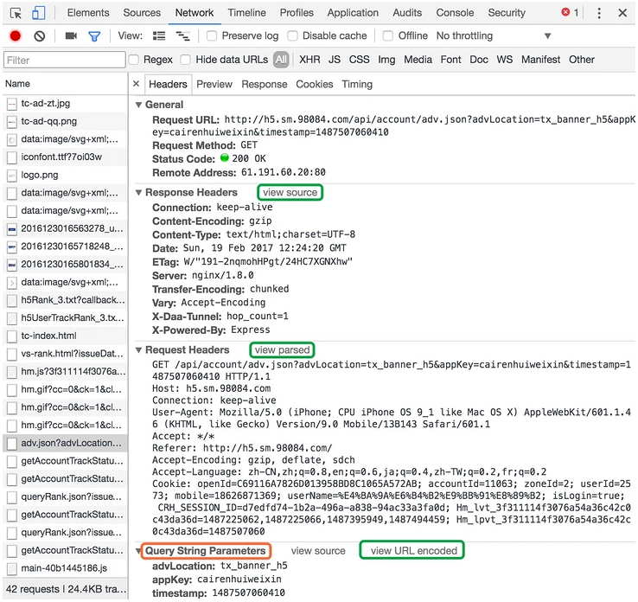Viewport: 638px width, 602px height.
Task: Switch to the Profiles tab
Action: 297,13
